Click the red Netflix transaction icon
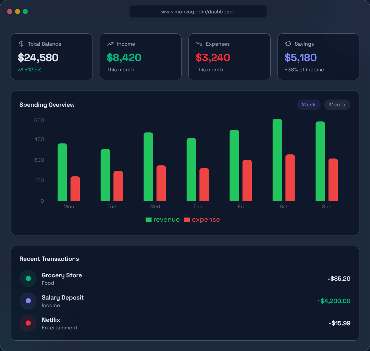The height and width of the screenshot is (351, 370). [28, 323]
